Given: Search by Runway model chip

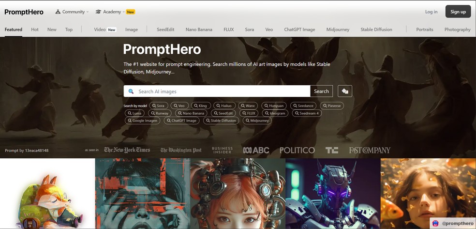Looking at the screenshot, I should 160,113.
